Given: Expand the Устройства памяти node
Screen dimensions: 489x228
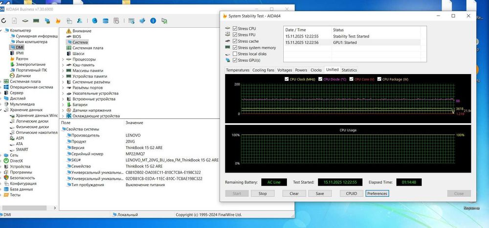Looking at the screenshot, I should pyautogui.click(x=63, y=76).
